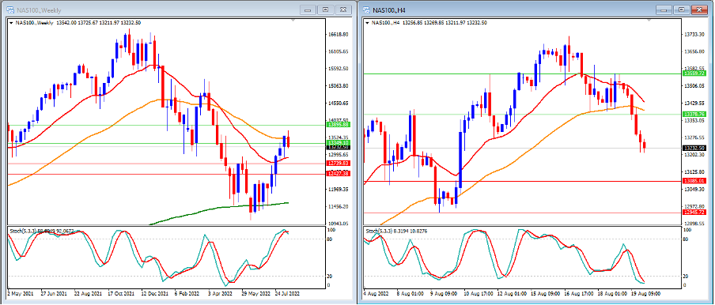Select the red 12945.72 price label in H4 chart
715x305 pixels.
click(694, 212)
